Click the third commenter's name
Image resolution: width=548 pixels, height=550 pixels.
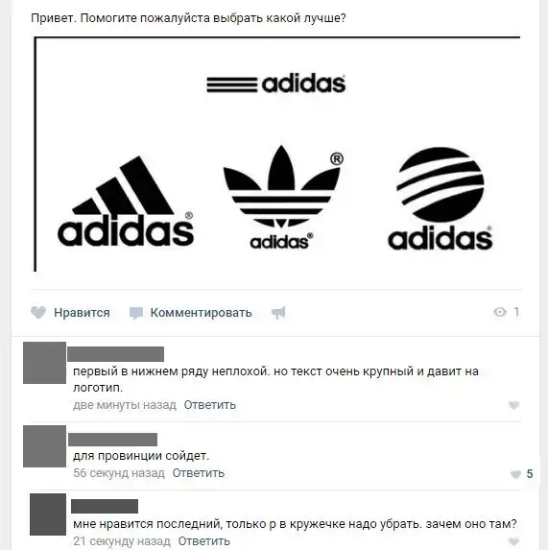(x=105, y=506)
